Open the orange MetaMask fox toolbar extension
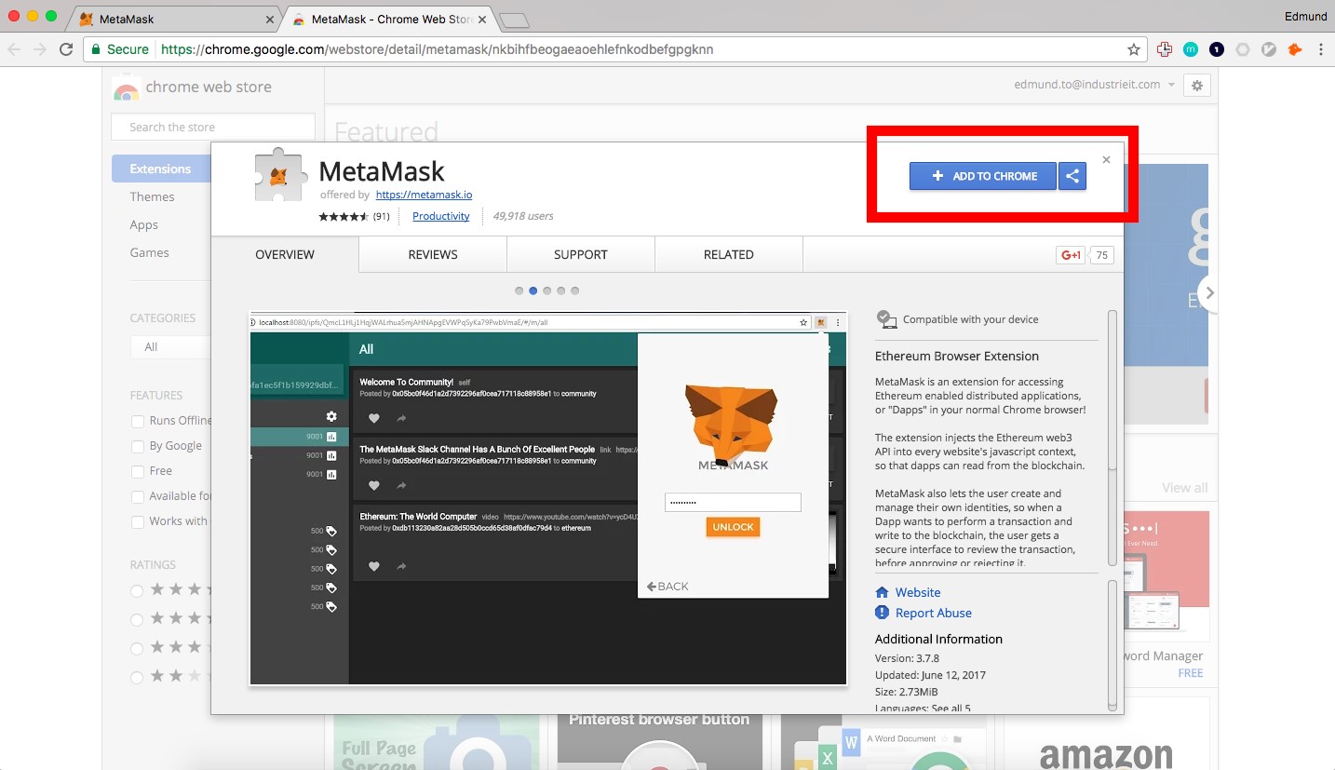 click(1294, 49)
